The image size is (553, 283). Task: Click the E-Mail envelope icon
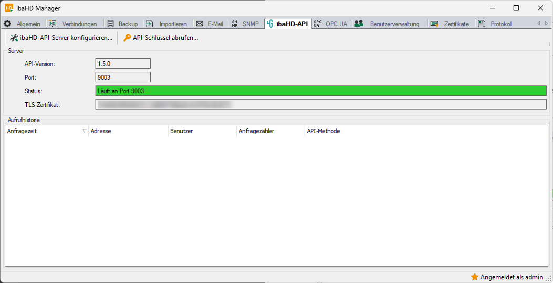(x=200, y=24)
